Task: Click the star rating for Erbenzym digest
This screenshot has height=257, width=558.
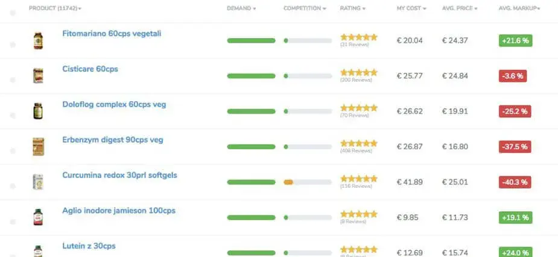Action: click(359, 143)
